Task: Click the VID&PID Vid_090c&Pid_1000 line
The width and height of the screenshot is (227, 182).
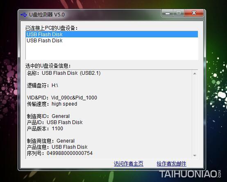Action: 62,98
